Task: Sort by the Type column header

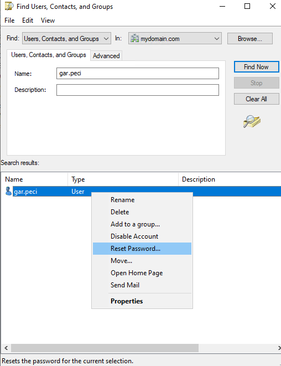Action: (x=123, y=179)
